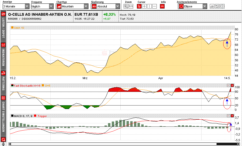
Task: Select the arrow pointer cursor tool
Action: [x=139, y=6]
